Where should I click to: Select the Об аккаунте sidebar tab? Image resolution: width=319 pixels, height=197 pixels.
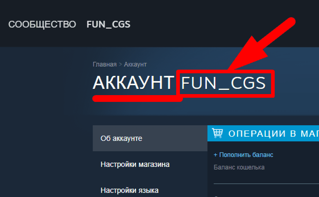pos(150,138)
